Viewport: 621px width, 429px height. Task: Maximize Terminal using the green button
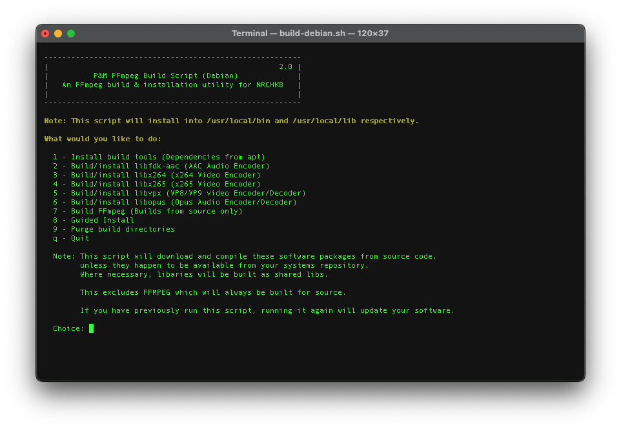coord(71,34)
